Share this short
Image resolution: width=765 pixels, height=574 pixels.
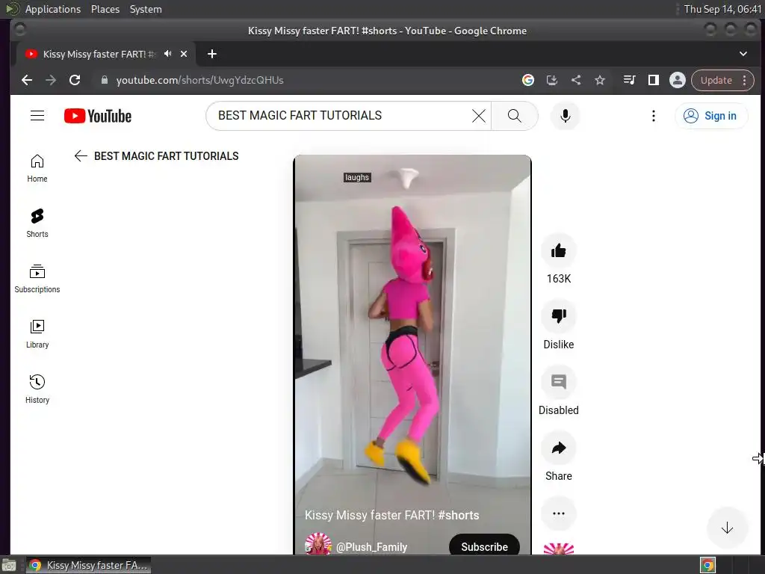[559, 448]
